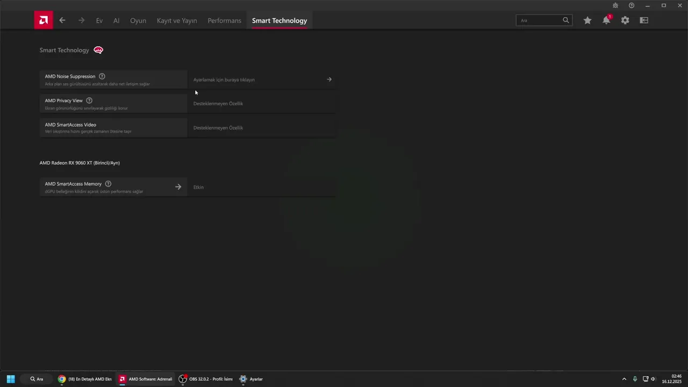This screenshot has width=688, height=387.
Task: Click the AMD SmartAccess Video label
Action: [70, 125]
